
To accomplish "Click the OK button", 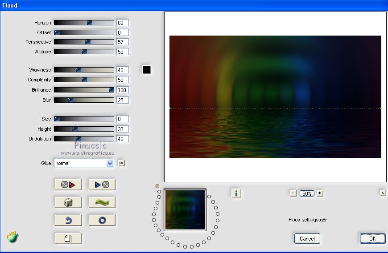I will (372, 238).
